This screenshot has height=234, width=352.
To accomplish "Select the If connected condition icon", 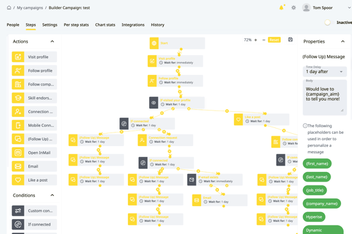I will coord(18,224).
